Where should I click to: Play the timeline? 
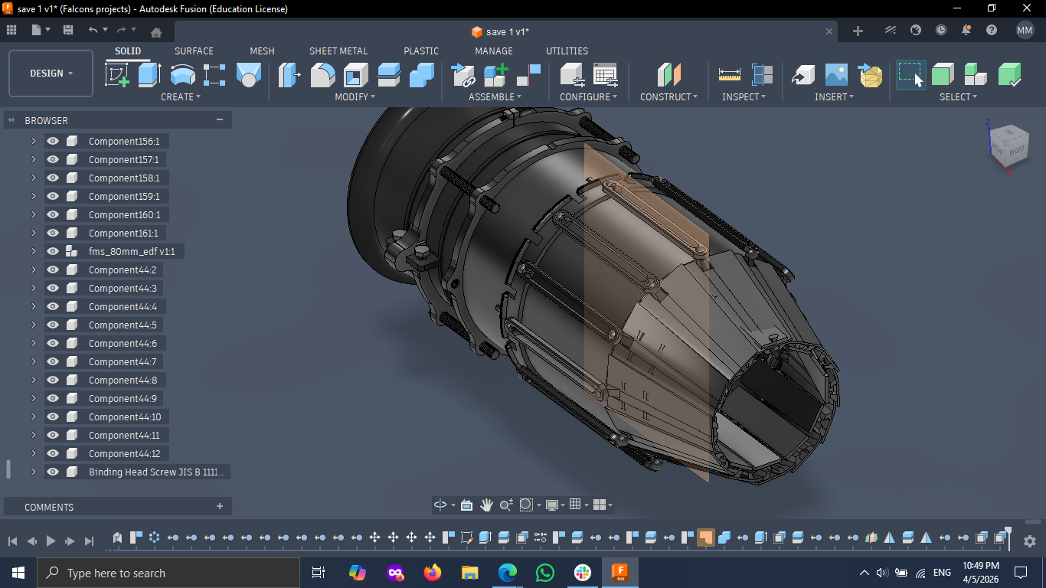pos(51,541)
